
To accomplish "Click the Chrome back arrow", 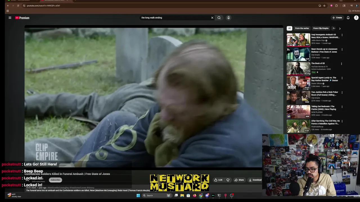I will [8, 6].
